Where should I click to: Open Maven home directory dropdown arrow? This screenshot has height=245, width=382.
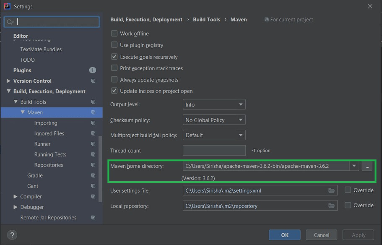click(x=354, y=166)
